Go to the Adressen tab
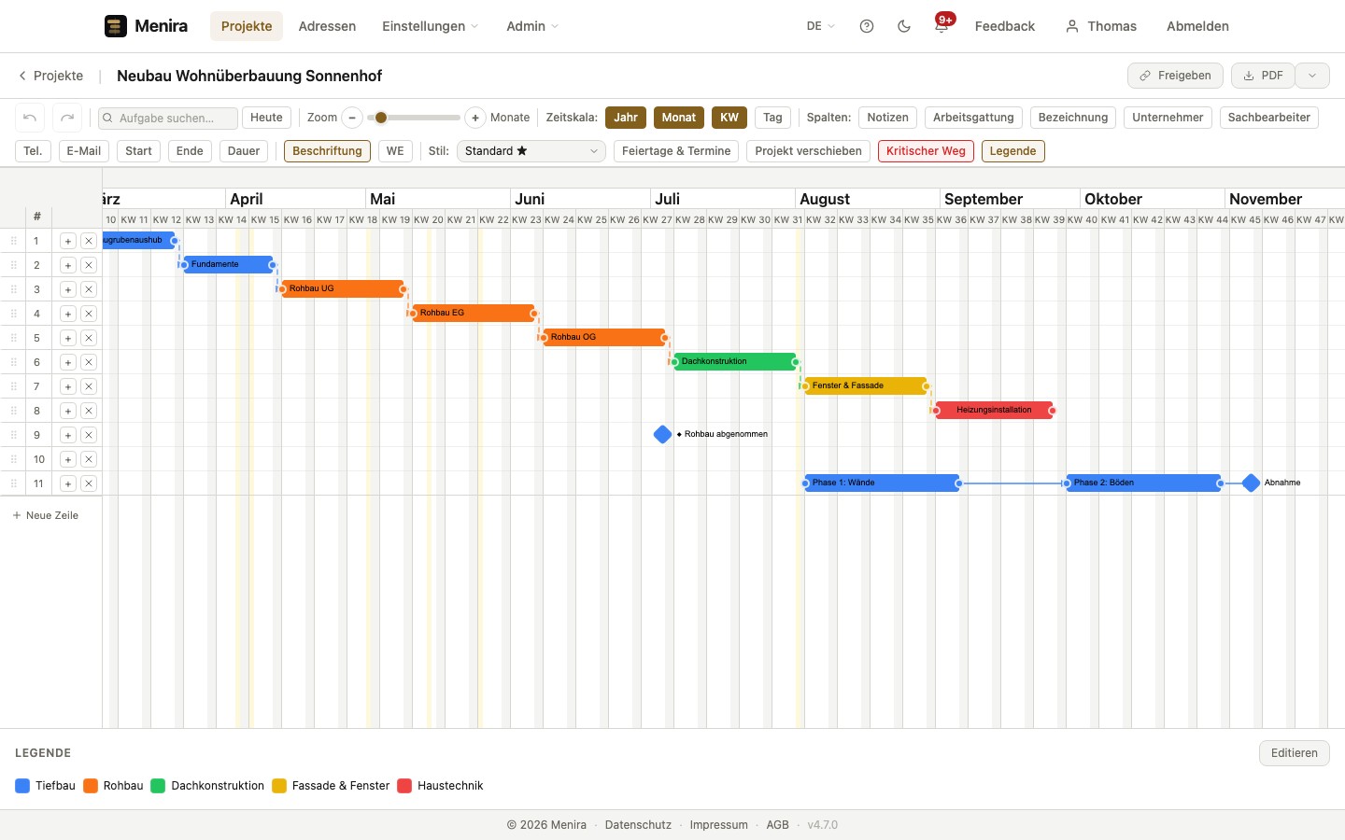 click(327, 26)
